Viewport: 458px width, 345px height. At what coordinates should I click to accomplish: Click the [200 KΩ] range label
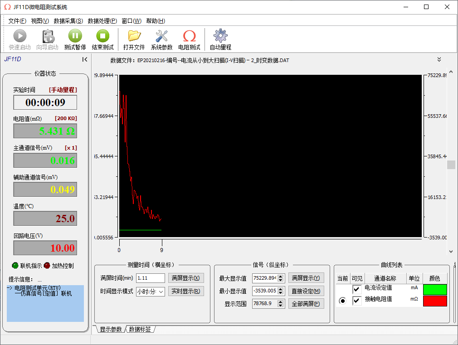point(66,118)
